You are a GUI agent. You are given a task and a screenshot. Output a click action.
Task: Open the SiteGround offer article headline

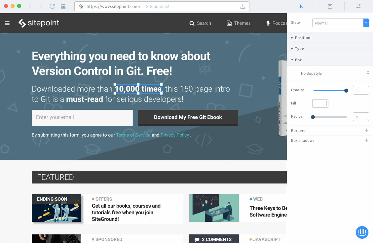point(126,212)
